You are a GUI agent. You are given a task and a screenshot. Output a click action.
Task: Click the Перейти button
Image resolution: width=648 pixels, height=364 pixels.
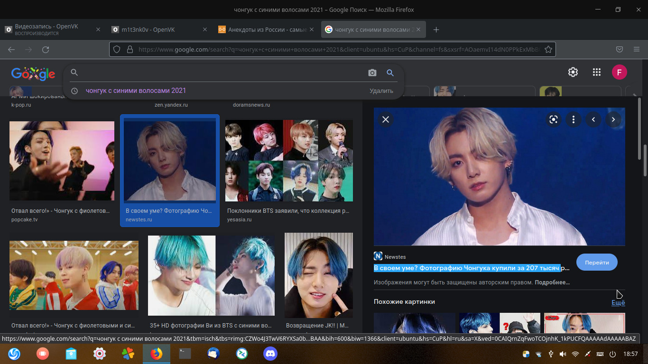tap(597, 262)
